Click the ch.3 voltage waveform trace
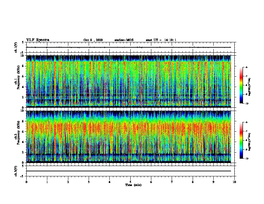Image resolution: width=264 pixels, height=204 pixels. pyautogui.click(x=129, y=171)
